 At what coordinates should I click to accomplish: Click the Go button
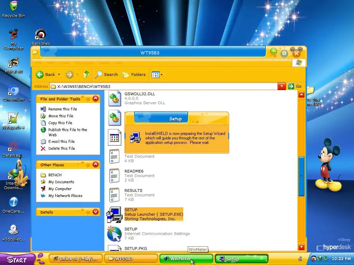click(x=295, y=86)
